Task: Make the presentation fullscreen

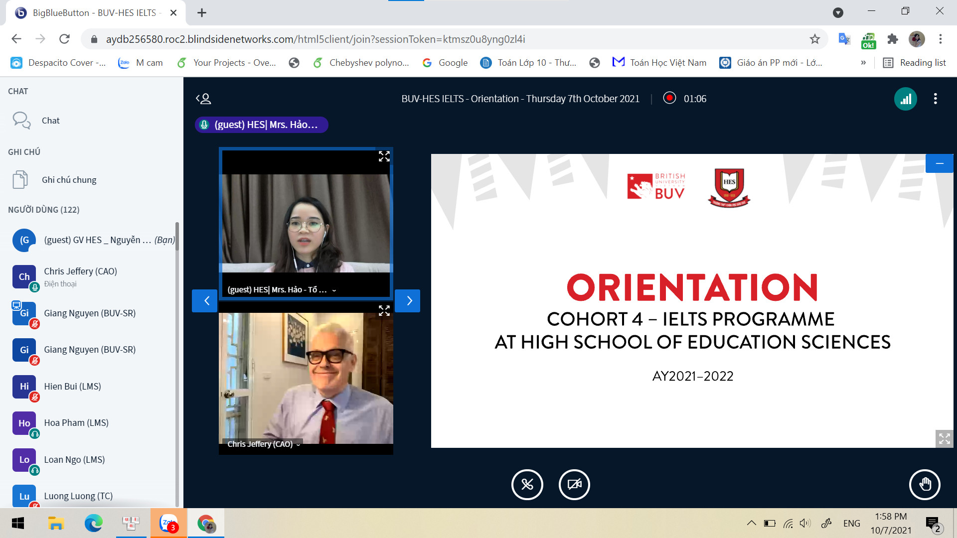Action: click(944, 438)
